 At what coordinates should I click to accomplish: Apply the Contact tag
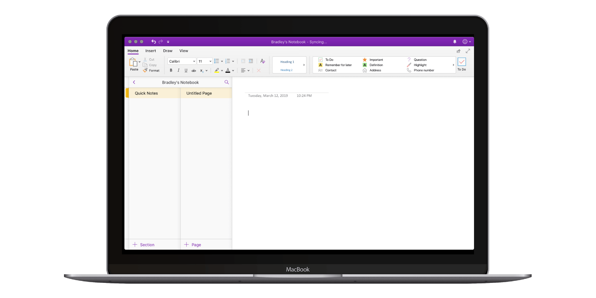point(329,70)
